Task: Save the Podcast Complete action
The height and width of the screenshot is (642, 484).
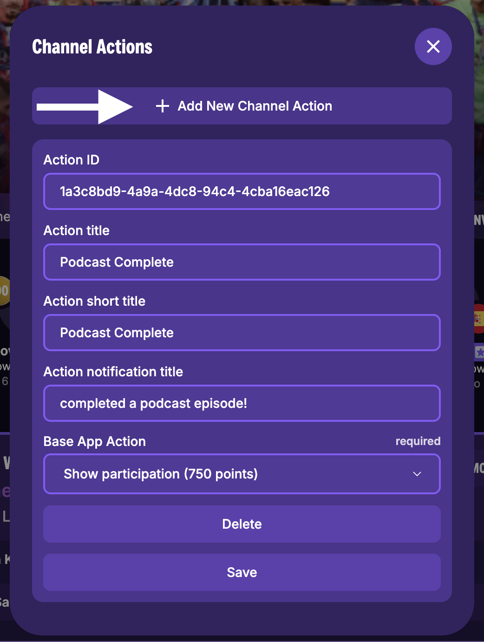Action: 242,572
